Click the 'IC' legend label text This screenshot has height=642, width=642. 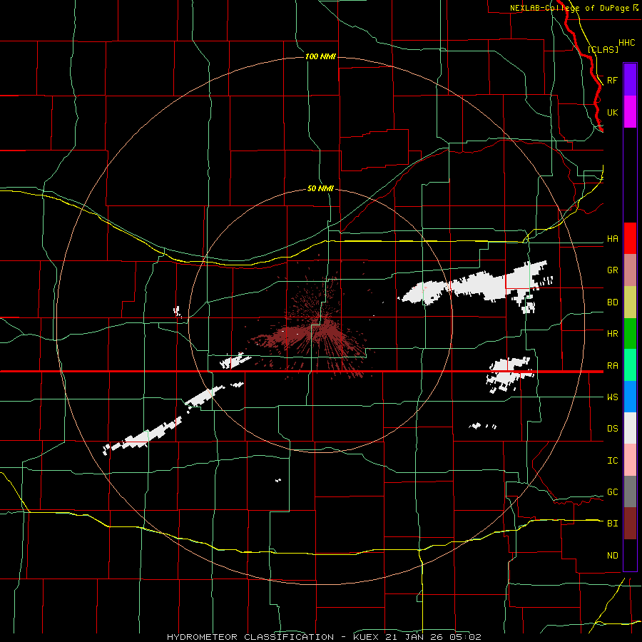click(x=612, y=461)
